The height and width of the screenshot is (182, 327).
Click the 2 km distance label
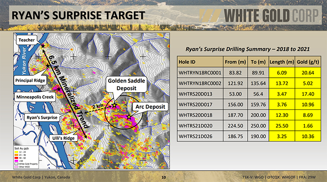[x=98, y=106]
